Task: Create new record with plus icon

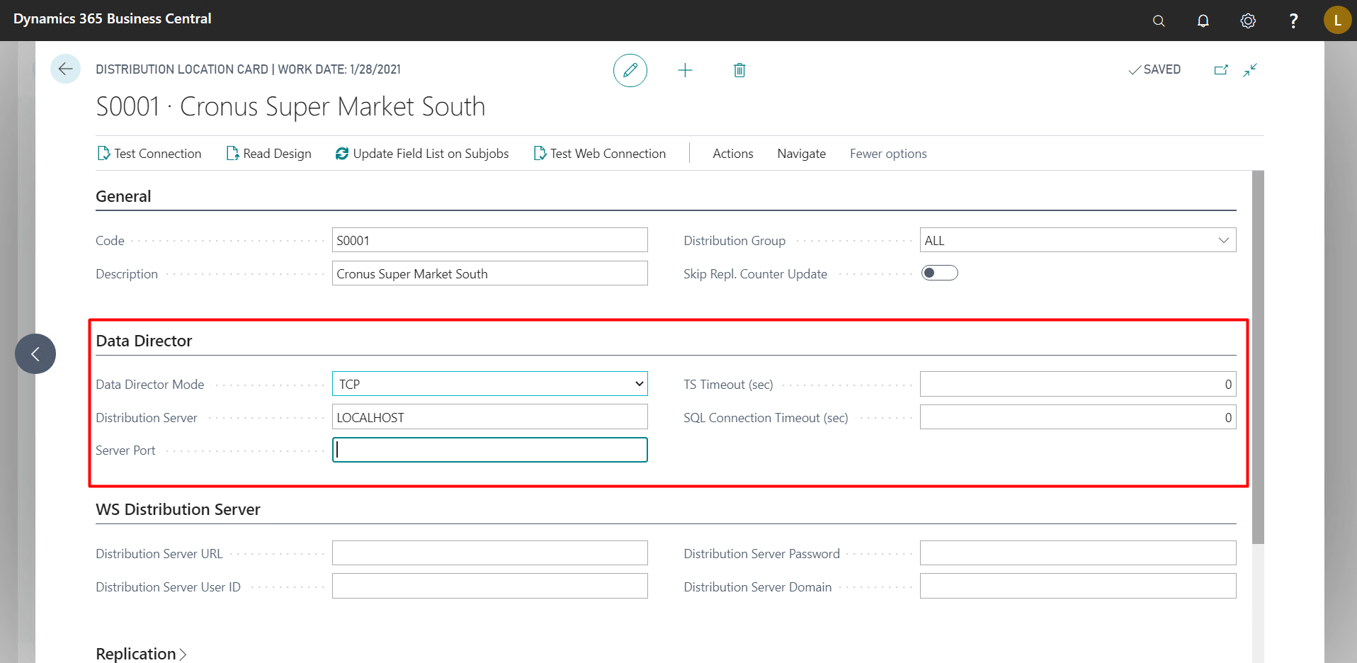Action: click(685, 70)
